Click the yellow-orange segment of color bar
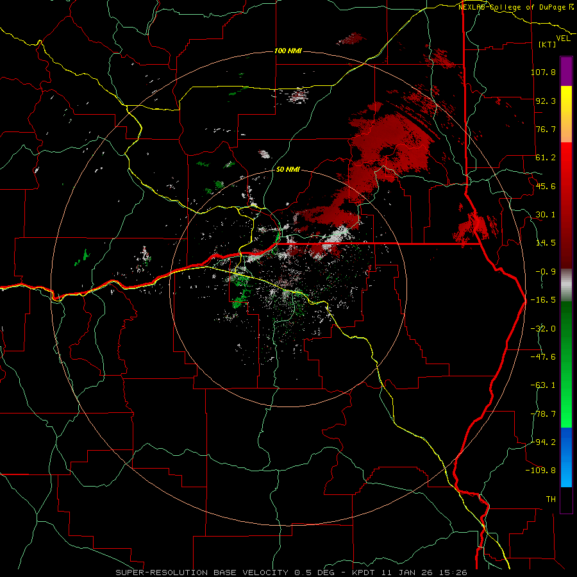This screenshot has width=577, height=577. (x=566, y=114)
